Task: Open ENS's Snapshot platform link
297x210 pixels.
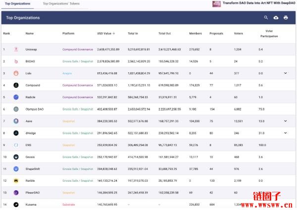Action: pos(69,145)
